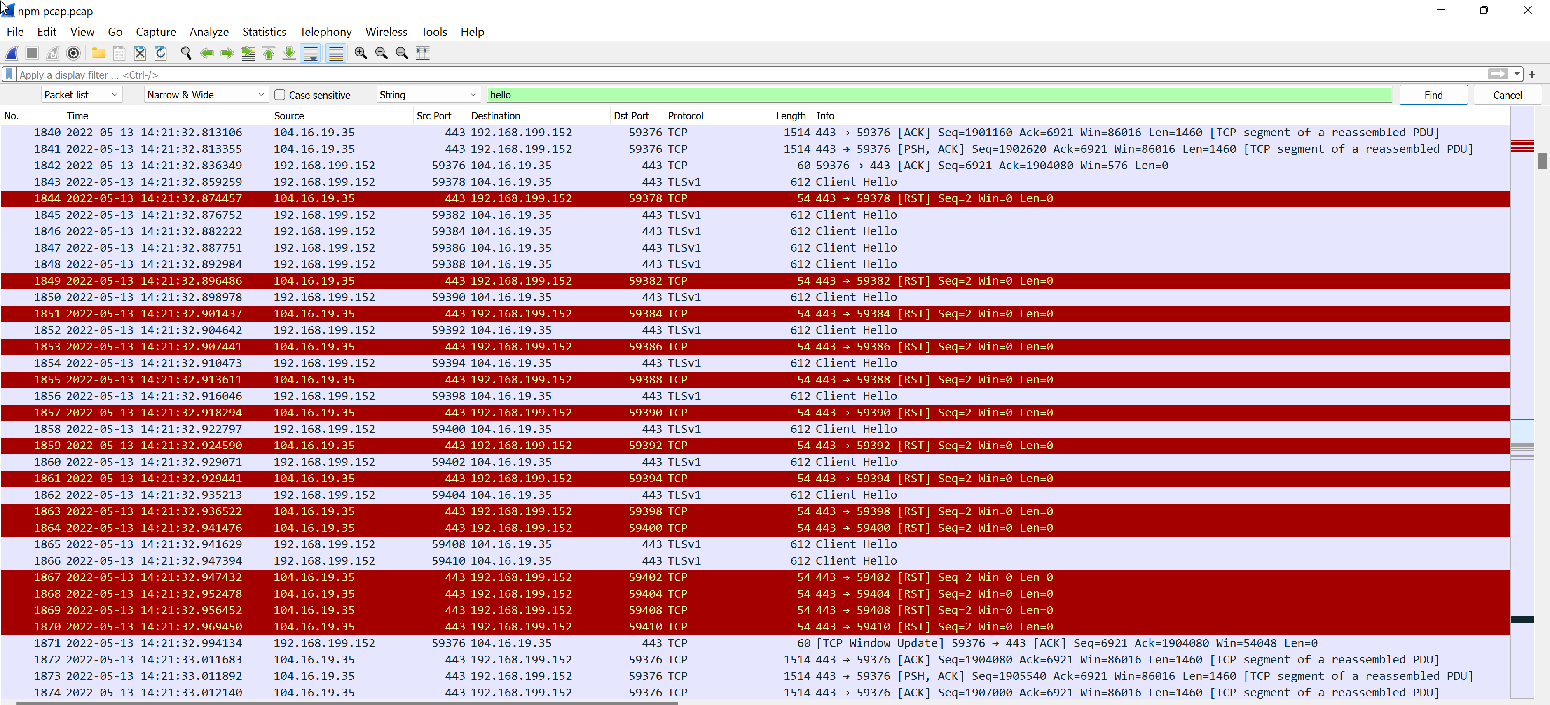This screenshot has width=1550, height=705.
Task: Open the Analyze menu
Action: (x=209, y=32)
